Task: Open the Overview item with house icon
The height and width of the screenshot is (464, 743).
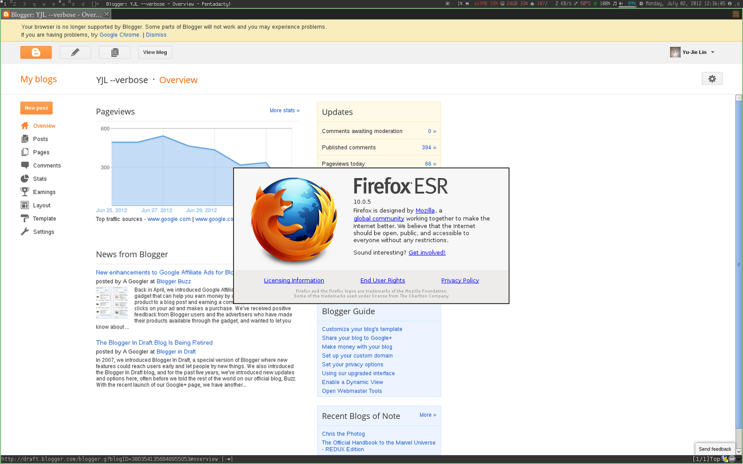Action: click(25, 126)
